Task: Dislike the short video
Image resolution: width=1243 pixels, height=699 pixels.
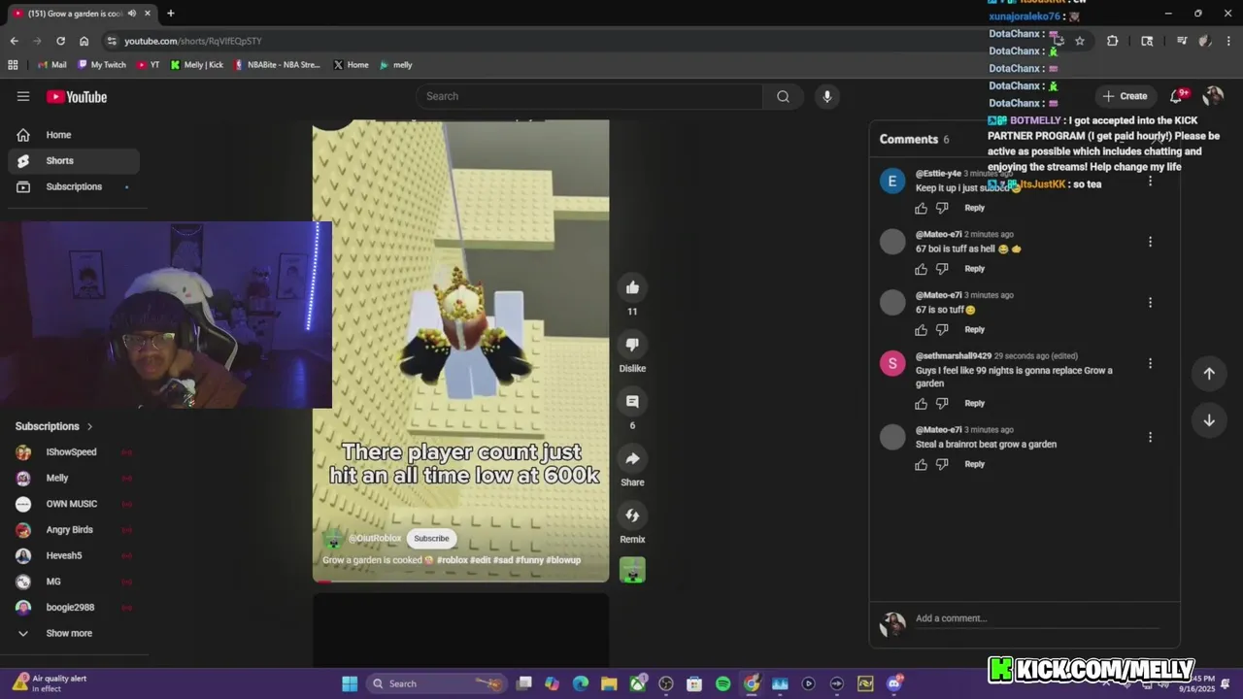Action: point(632,345)
